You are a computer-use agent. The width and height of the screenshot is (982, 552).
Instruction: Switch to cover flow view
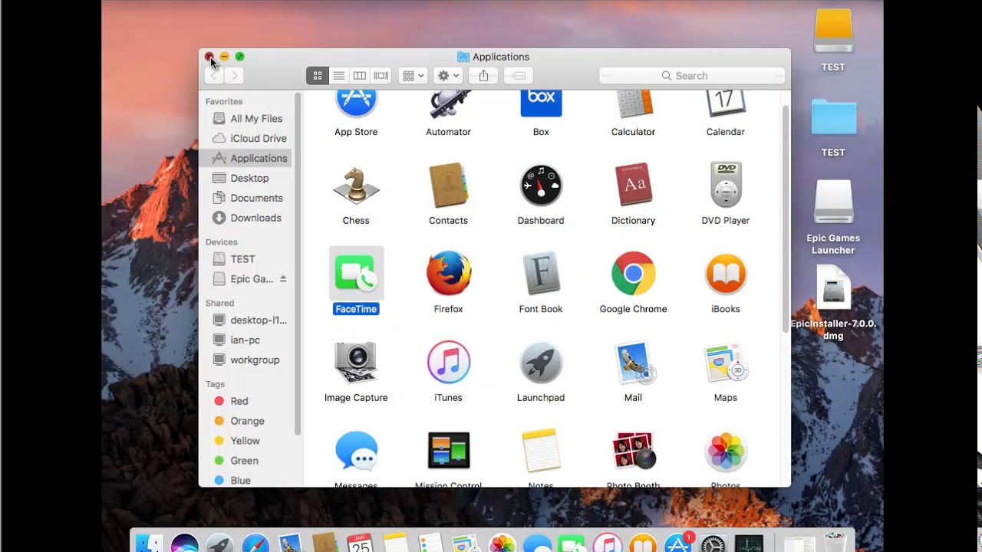tap(380, 75)
